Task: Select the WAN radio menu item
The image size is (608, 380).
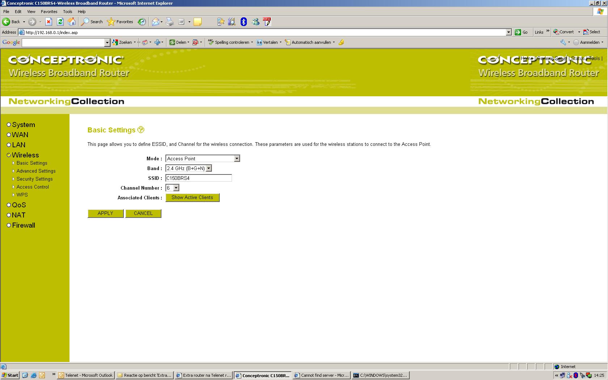Action: point(9,135)
